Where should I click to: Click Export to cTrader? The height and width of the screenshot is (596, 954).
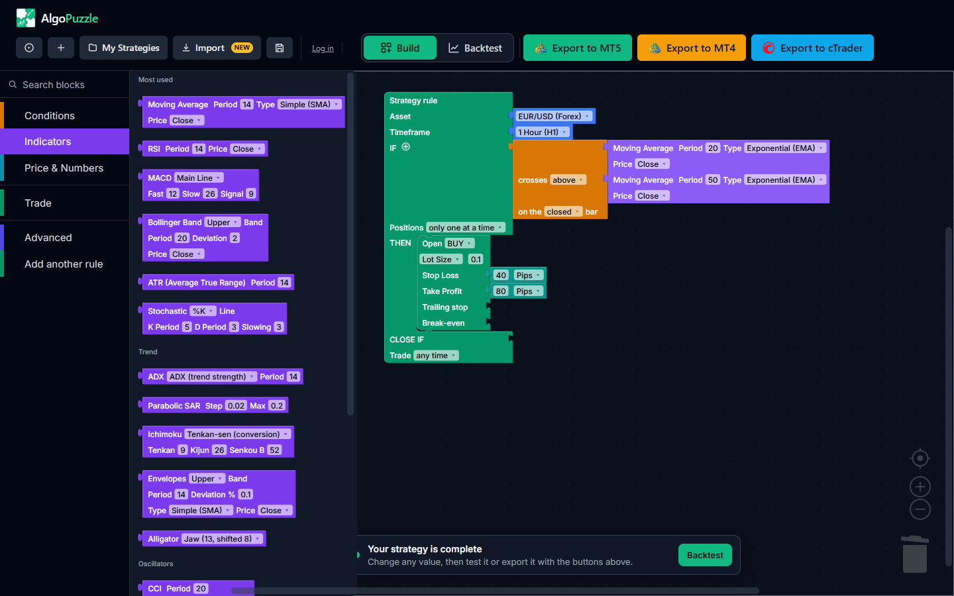(x=812, y=48)
